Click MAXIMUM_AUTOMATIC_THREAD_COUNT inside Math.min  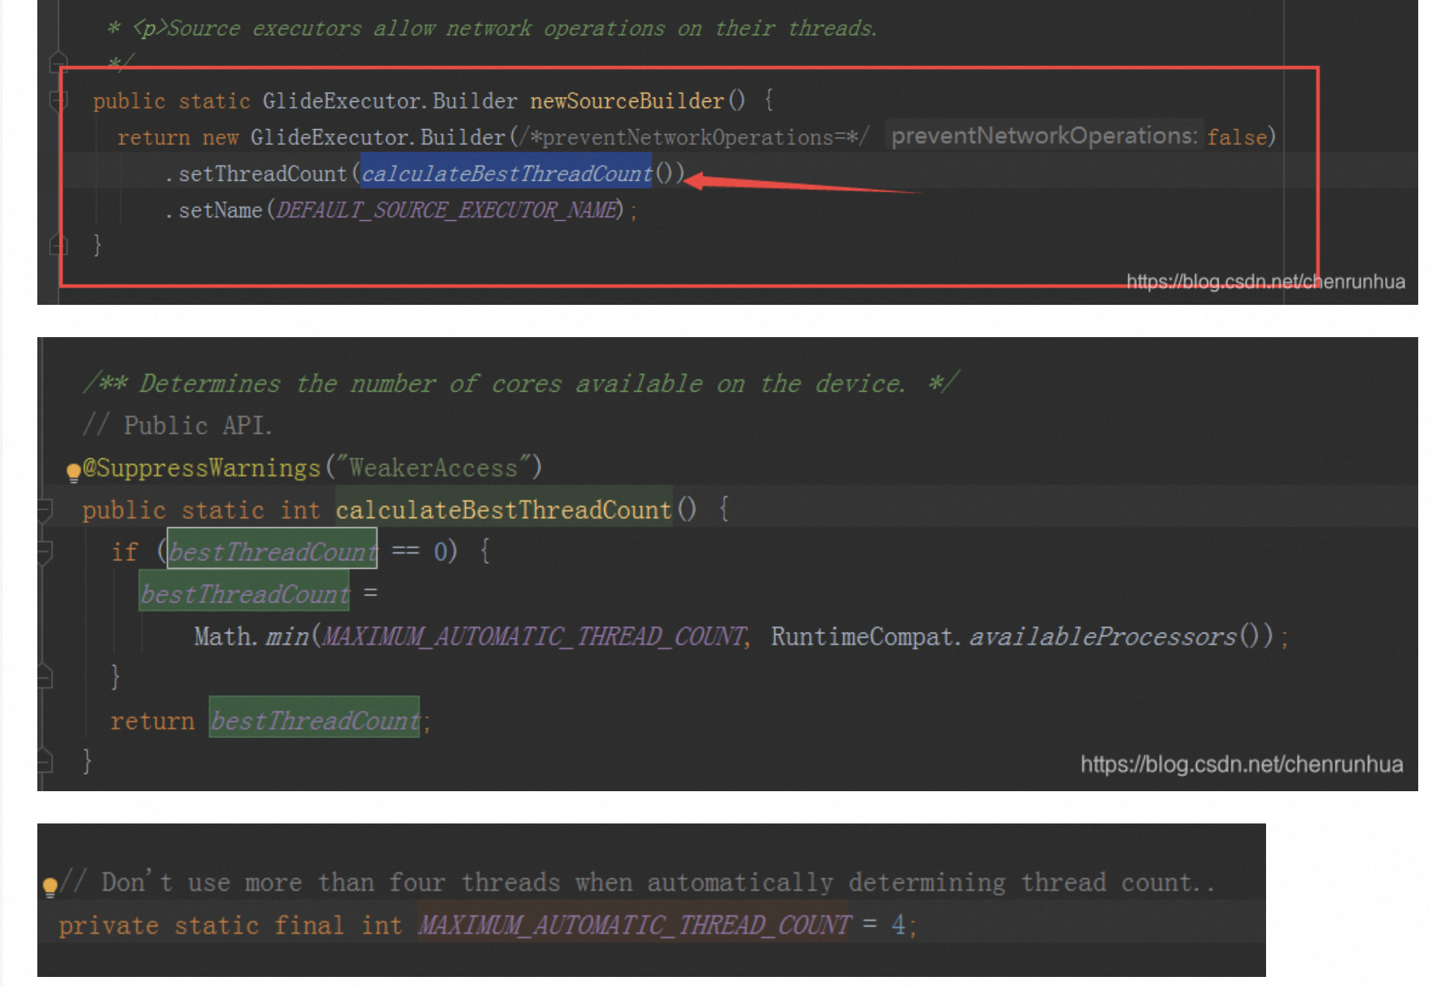point(534,636)
